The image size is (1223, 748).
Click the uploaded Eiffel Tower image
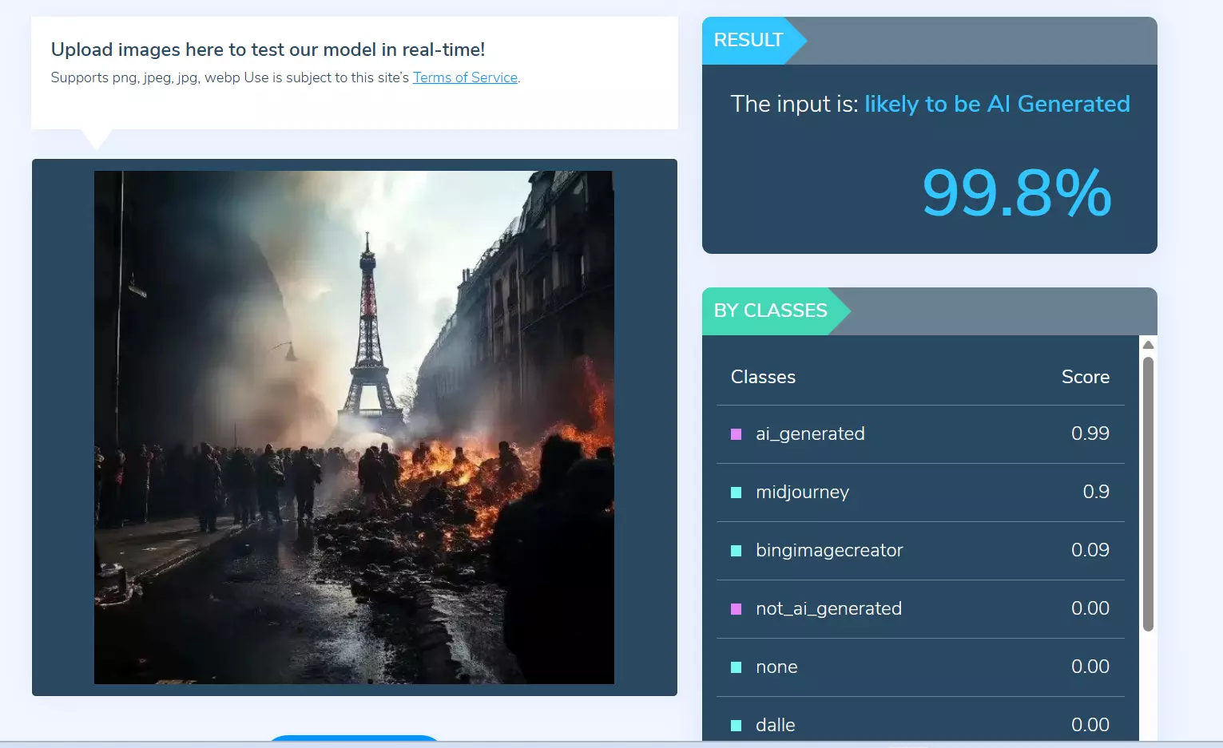click(x=354, y=427)
